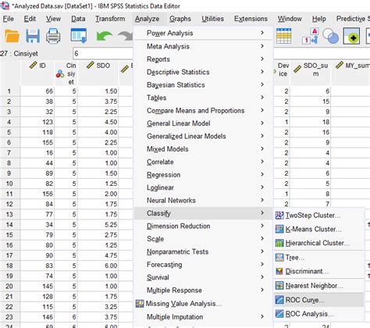Click SDO cell value 4.75
Viewport: 370px width, 328px height.
point(98,255)
